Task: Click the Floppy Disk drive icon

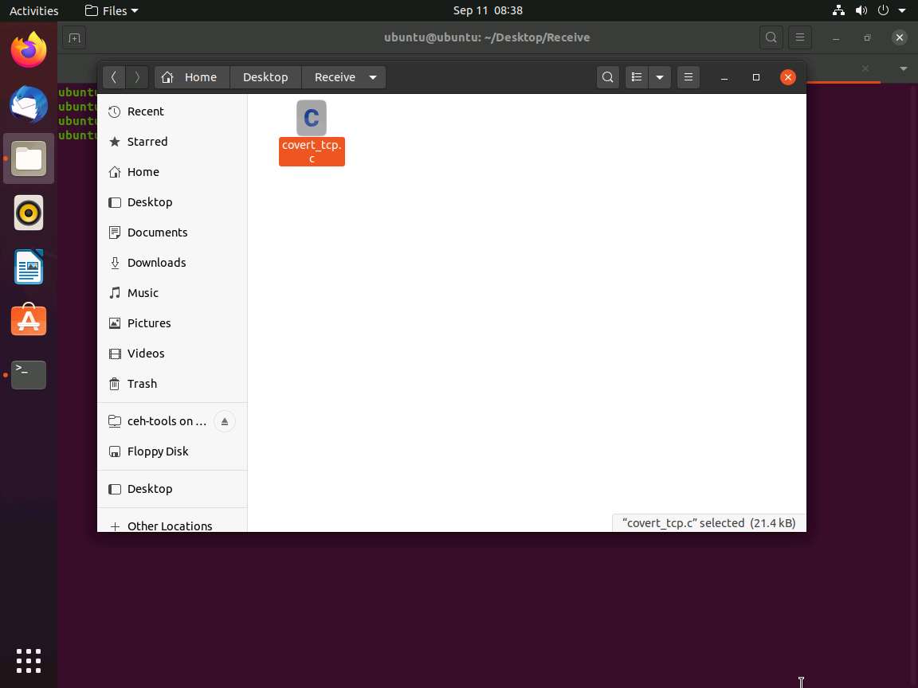Action: [115, 451]
